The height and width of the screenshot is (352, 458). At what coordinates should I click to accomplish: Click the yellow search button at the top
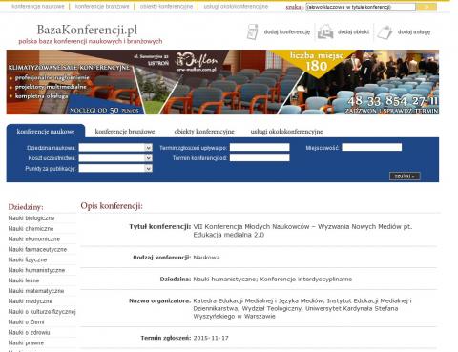[x=427, y=7]
